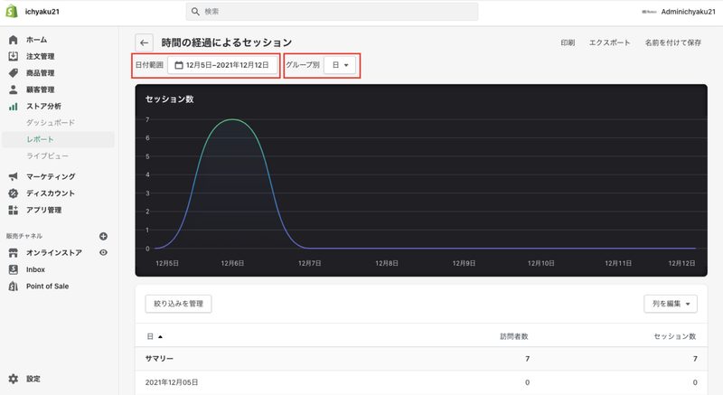Image resolution: width=723 pixels, height=395 pixels.
Task: Open 商品管理 in the sidebar
Action: [40, 73]
